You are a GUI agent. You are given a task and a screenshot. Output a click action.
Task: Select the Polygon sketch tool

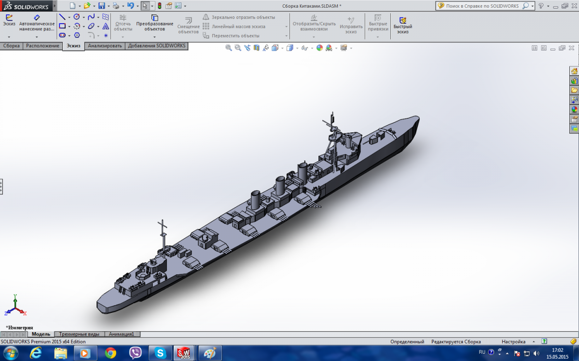point(76,35)
